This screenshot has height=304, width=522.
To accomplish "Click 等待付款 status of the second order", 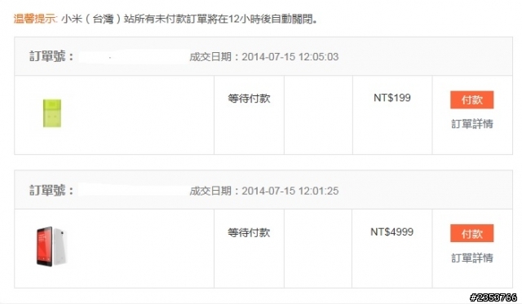I will [249, 232].
